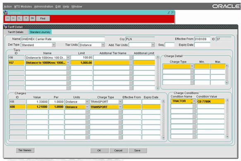Open the MTS Modules menu
Screen dimensions: 241x161
pos(23,7)
